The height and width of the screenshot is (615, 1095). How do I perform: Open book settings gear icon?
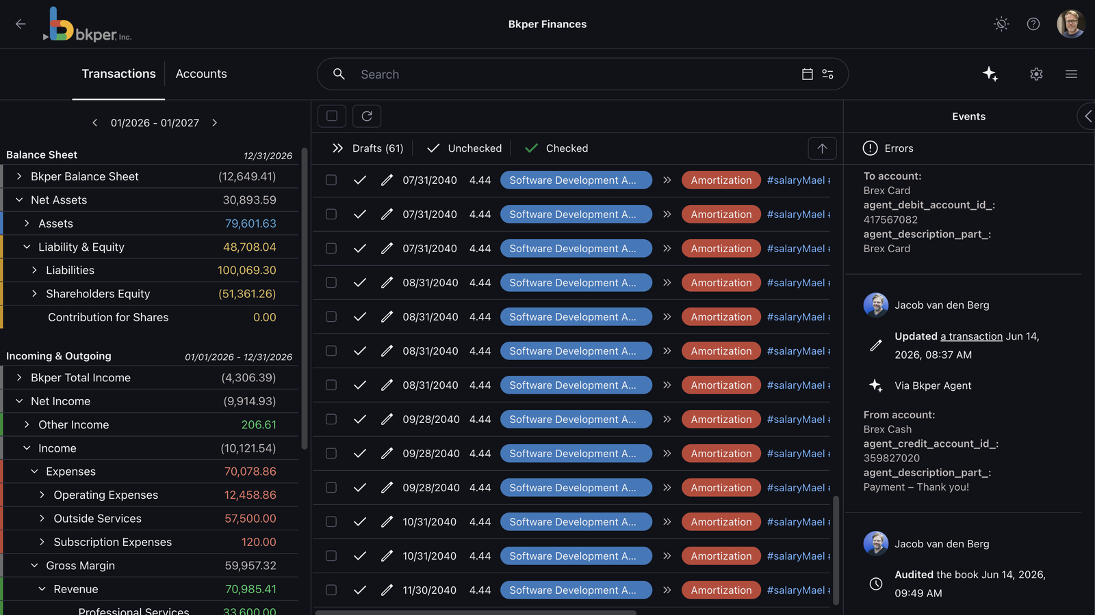[x=1036, y=74]
